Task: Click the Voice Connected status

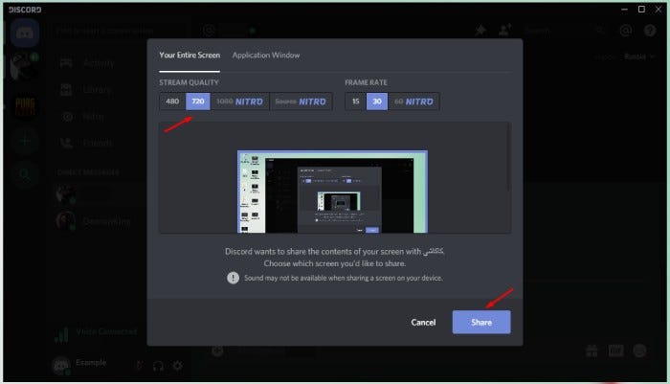Action: (107, 331)
